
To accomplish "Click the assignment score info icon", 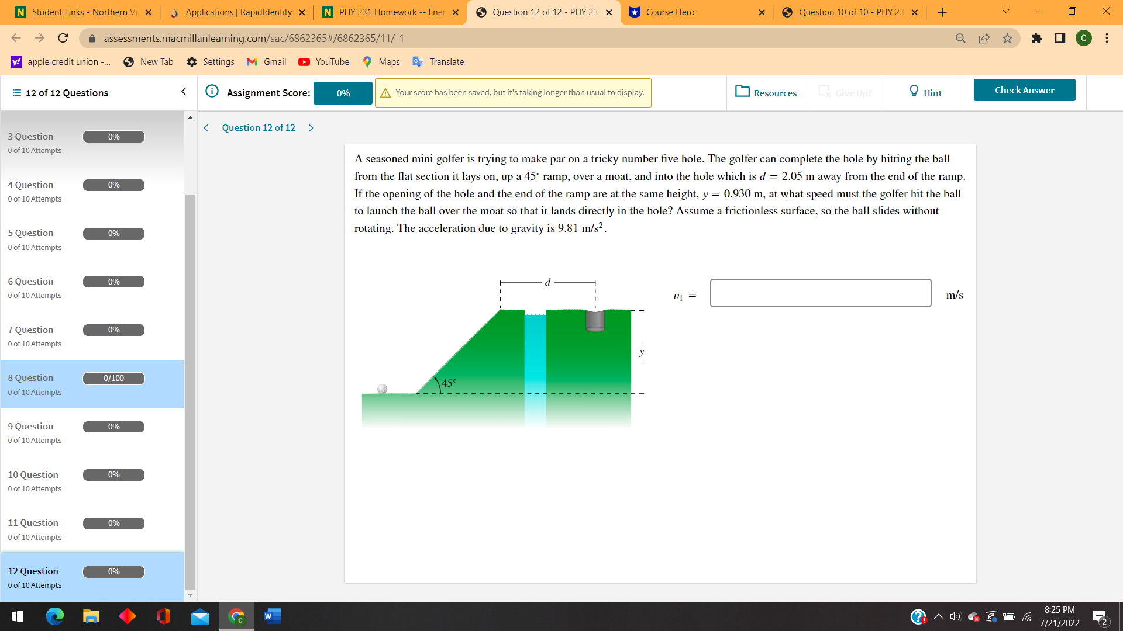I will tap(212, 91).
